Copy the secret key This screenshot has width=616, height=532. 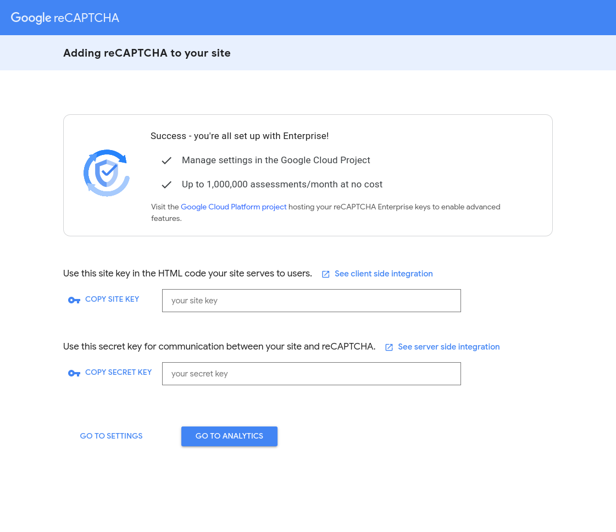(x=118, y=373)
